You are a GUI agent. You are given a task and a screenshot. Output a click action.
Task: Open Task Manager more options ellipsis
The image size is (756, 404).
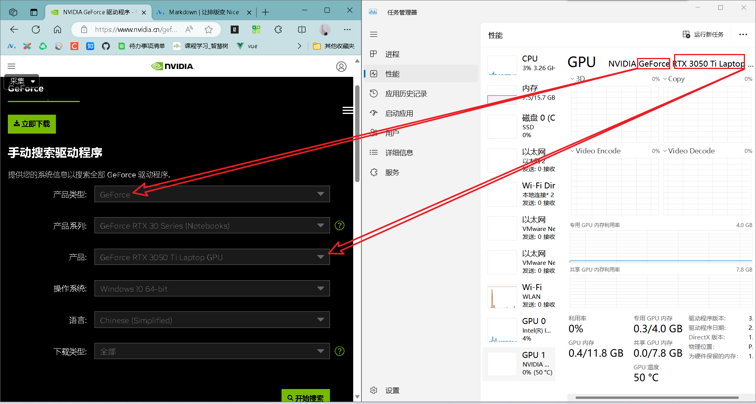point(743,34)
